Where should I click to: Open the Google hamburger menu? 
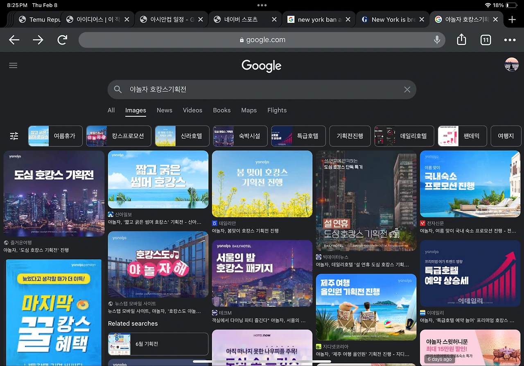[x=13, y=66]
